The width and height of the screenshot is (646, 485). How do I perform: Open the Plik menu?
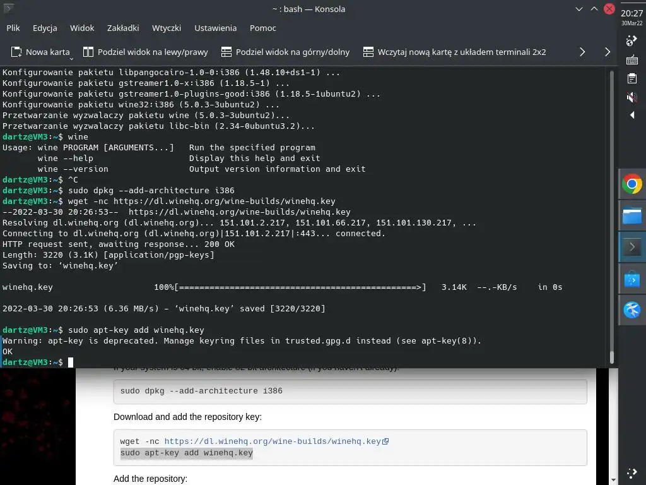click(13, 28)
